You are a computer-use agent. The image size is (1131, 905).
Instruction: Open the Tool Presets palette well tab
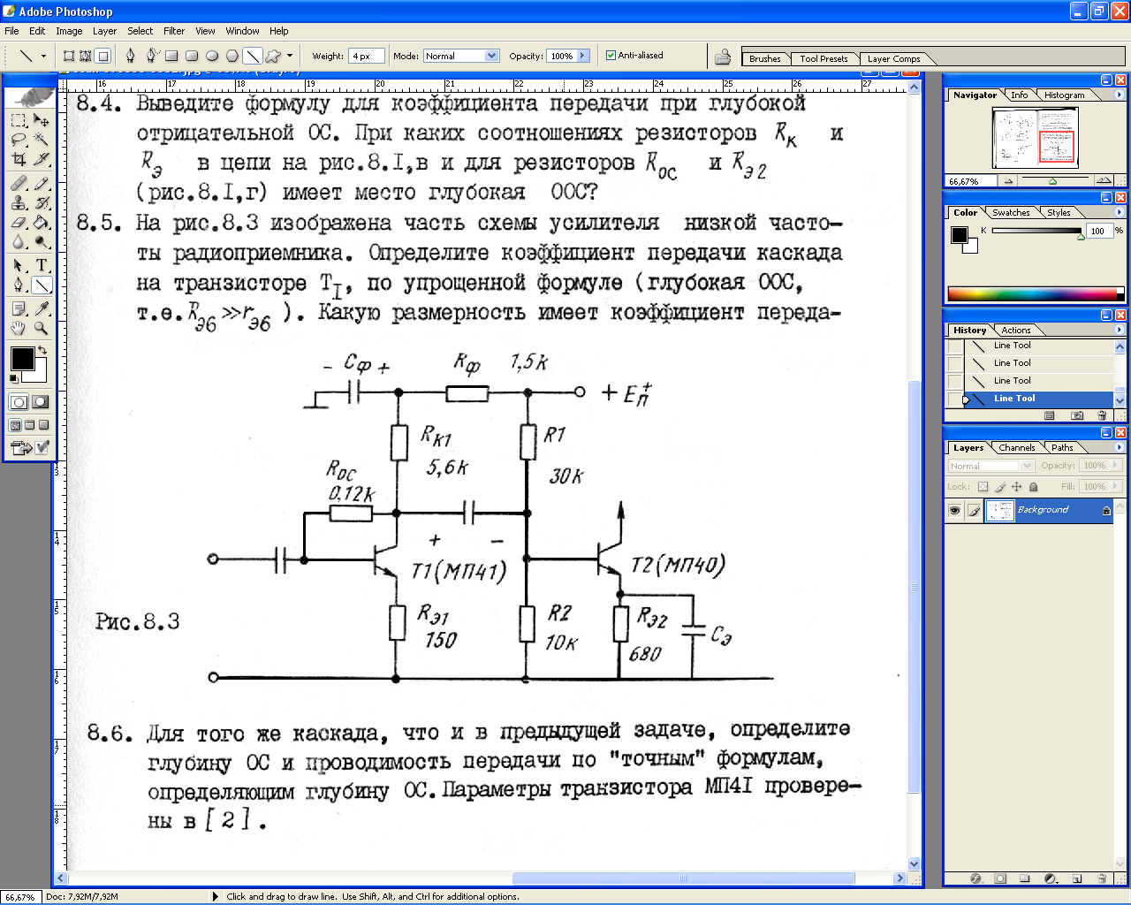coord(824,58)
